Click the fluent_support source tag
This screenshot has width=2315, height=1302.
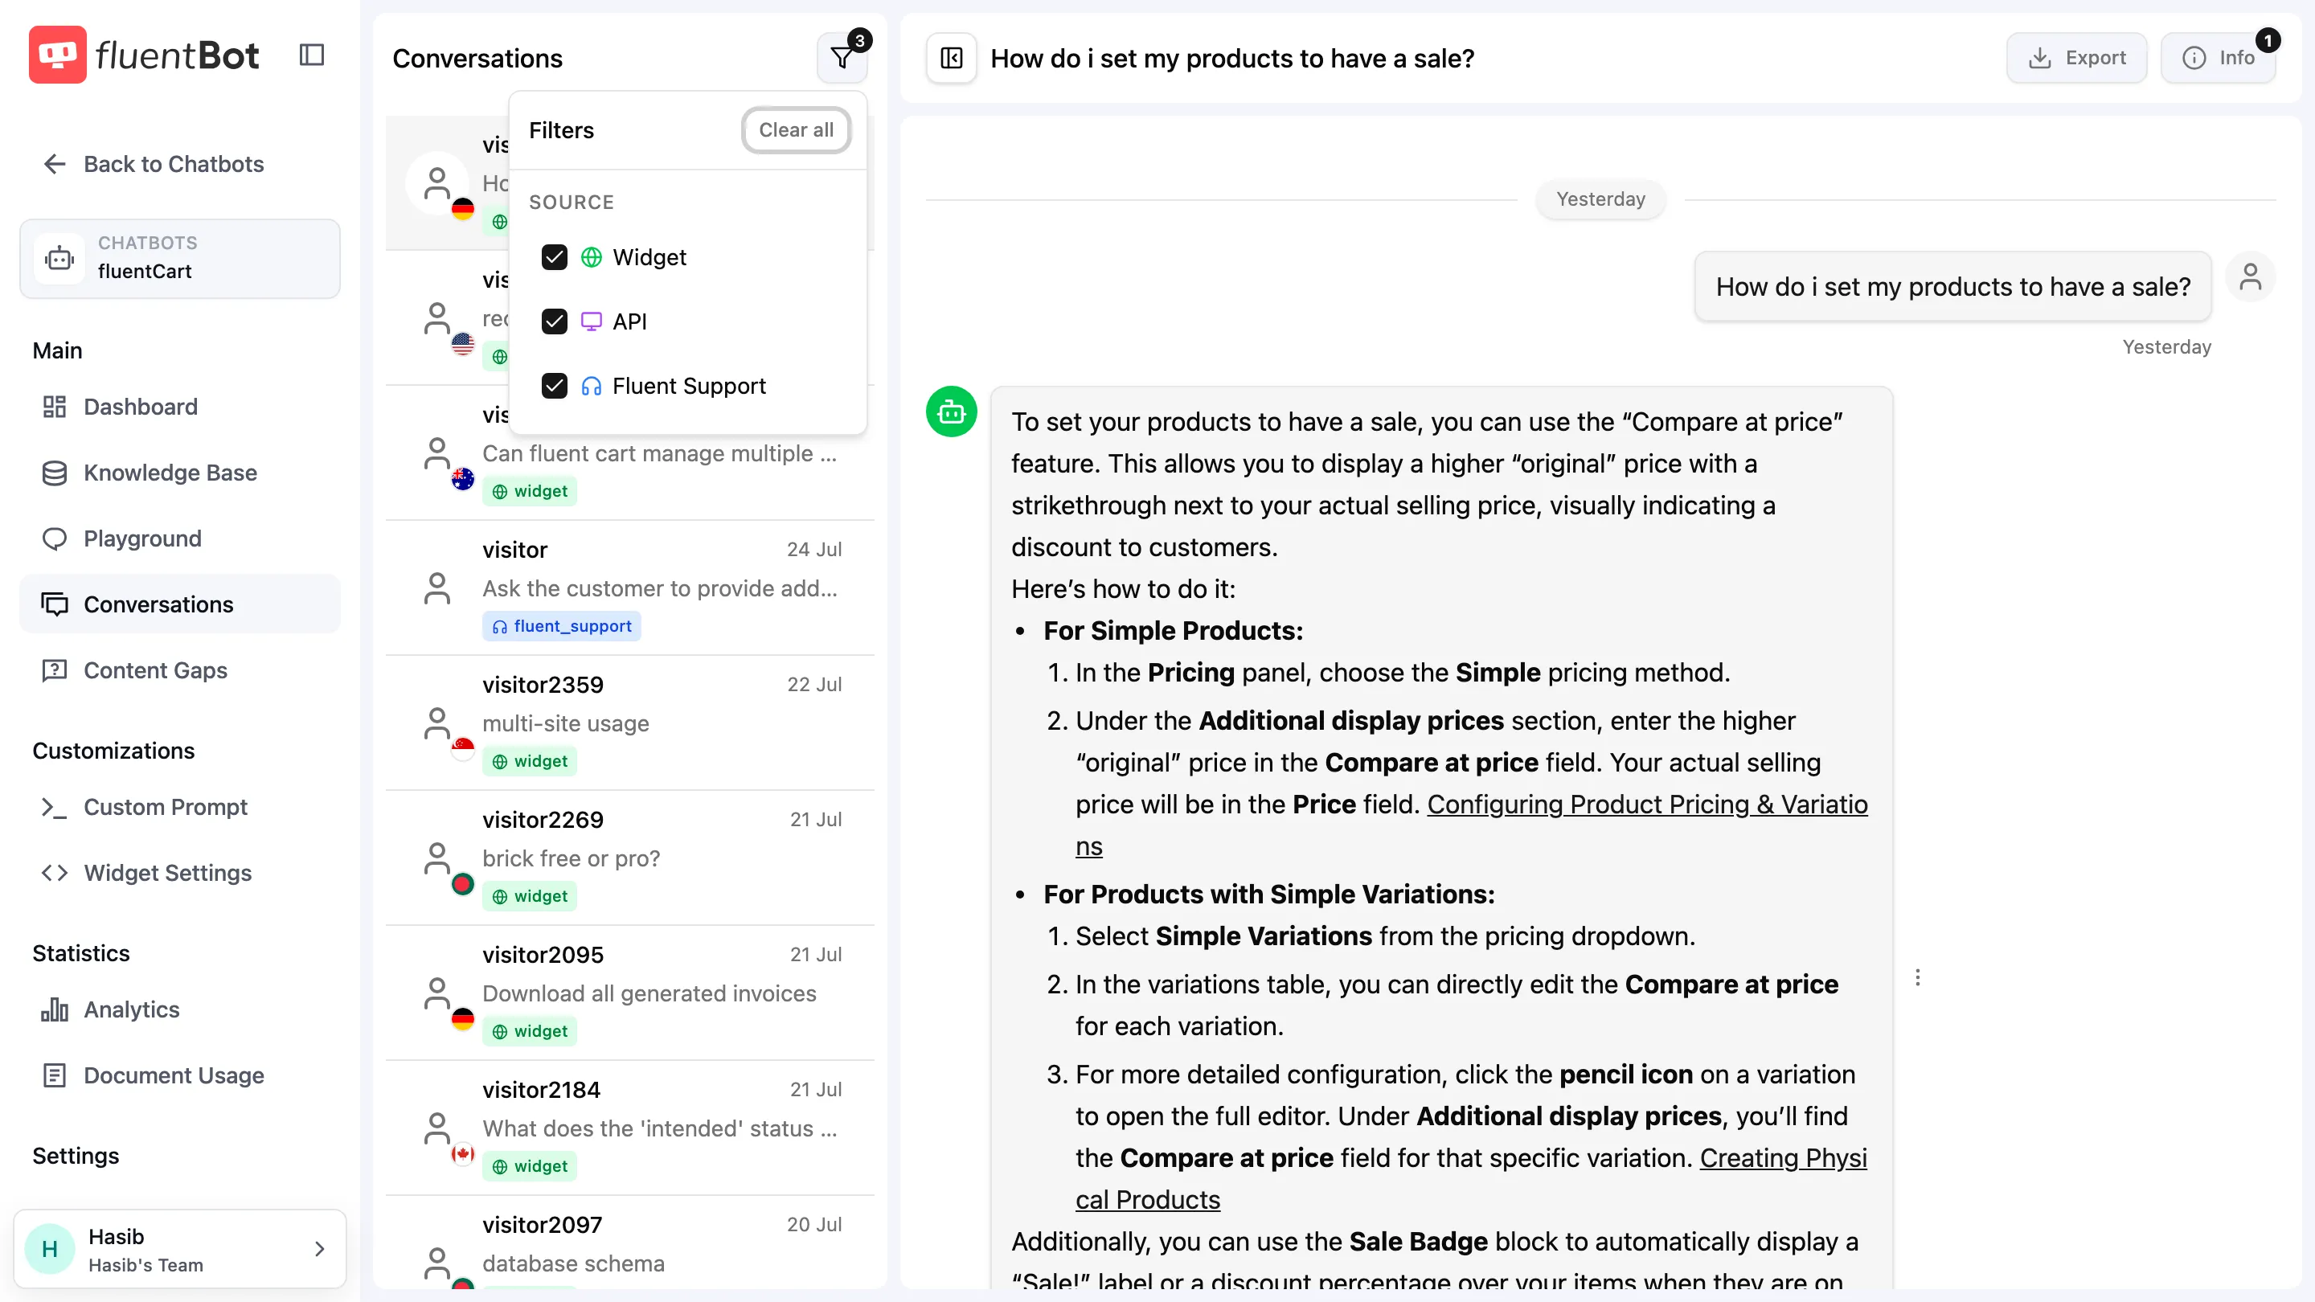562,626
